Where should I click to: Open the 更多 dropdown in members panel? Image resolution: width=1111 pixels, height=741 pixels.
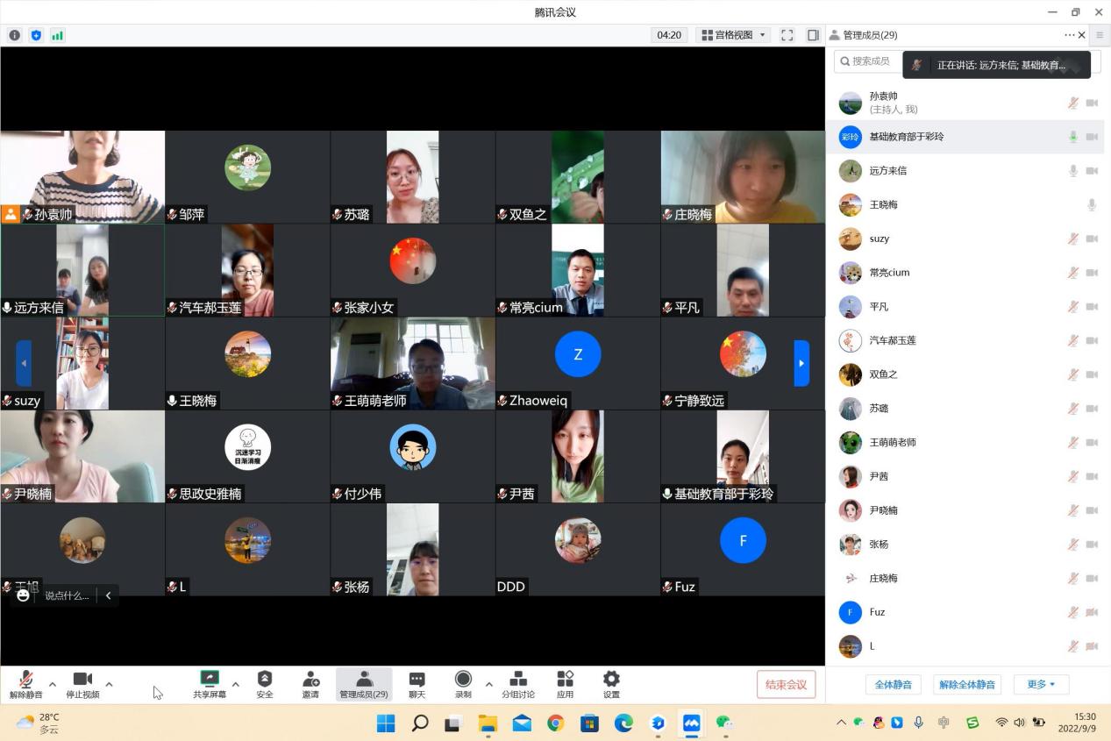[1041, 684]
